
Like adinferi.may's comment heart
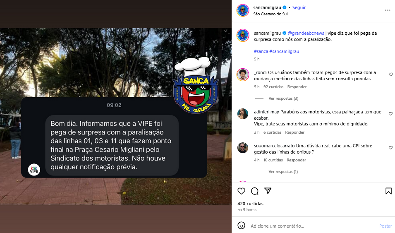390,114
